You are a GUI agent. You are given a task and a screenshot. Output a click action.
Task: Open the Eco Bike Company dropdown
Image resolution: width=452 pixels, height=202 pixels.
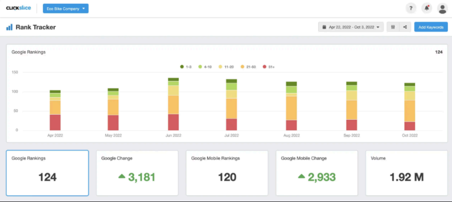[66, 8]
